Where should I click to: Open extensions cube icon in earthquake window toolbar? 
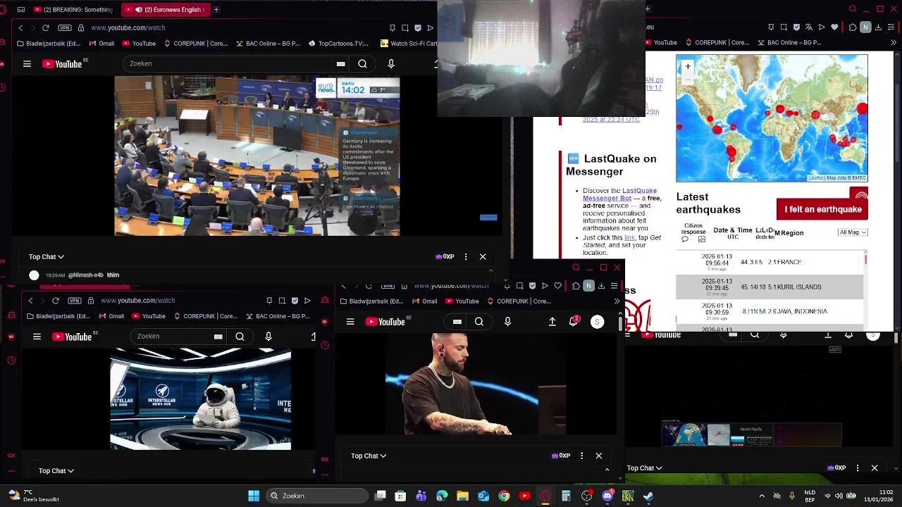point(853,27)
